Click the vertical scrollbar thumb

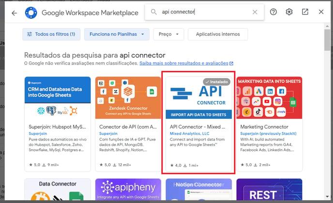327,40
